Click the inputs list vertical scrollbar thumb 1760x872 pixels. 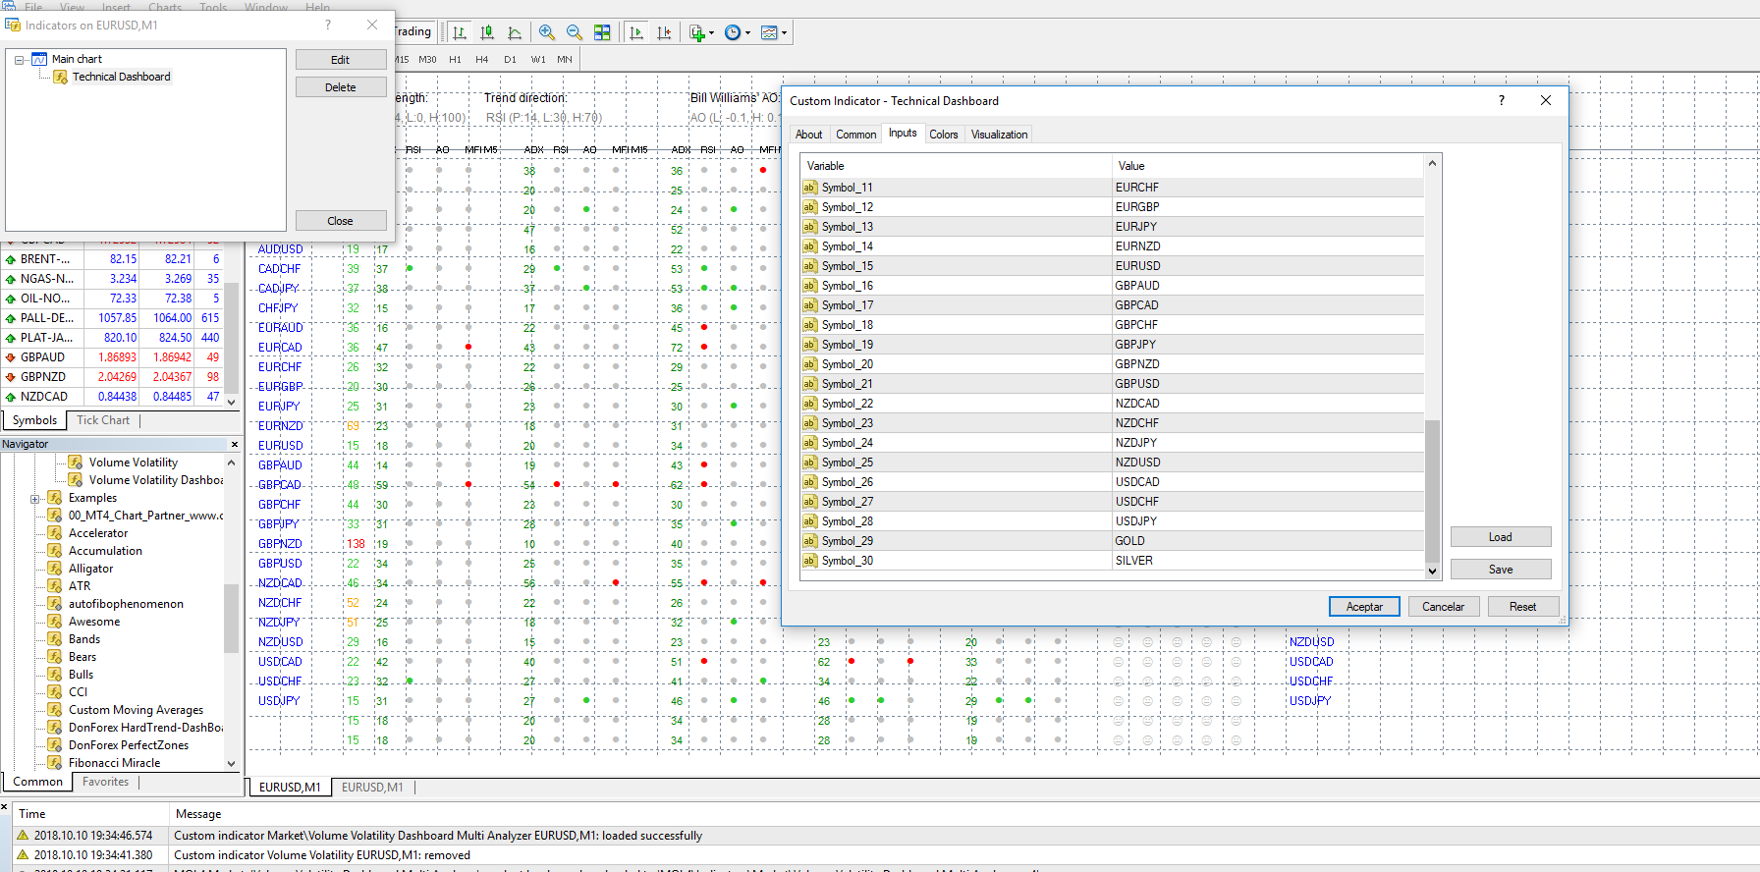(1432, 491)
